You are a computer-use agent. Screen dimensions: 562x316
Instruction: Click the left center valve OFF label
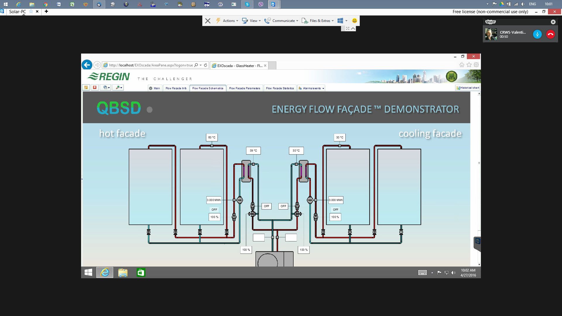tap(266, 206)
